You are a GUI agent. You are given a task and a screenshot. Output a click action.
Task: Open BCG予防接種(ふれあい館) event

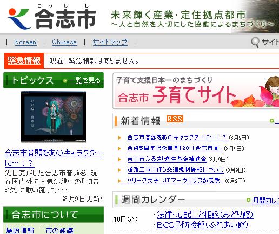pyautogui.click(x=203, y=225)
